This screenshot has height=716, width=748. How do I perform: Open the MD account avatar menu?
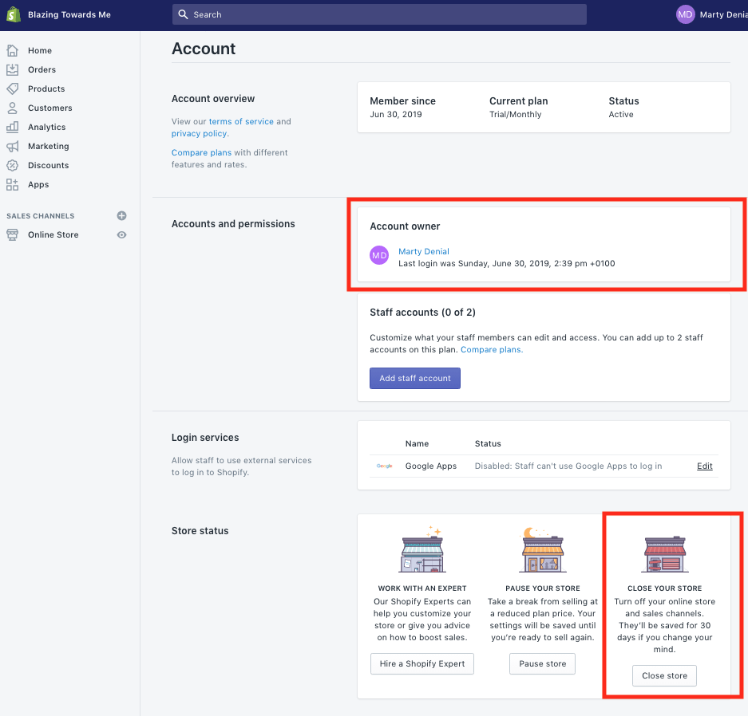coord(685,14)
